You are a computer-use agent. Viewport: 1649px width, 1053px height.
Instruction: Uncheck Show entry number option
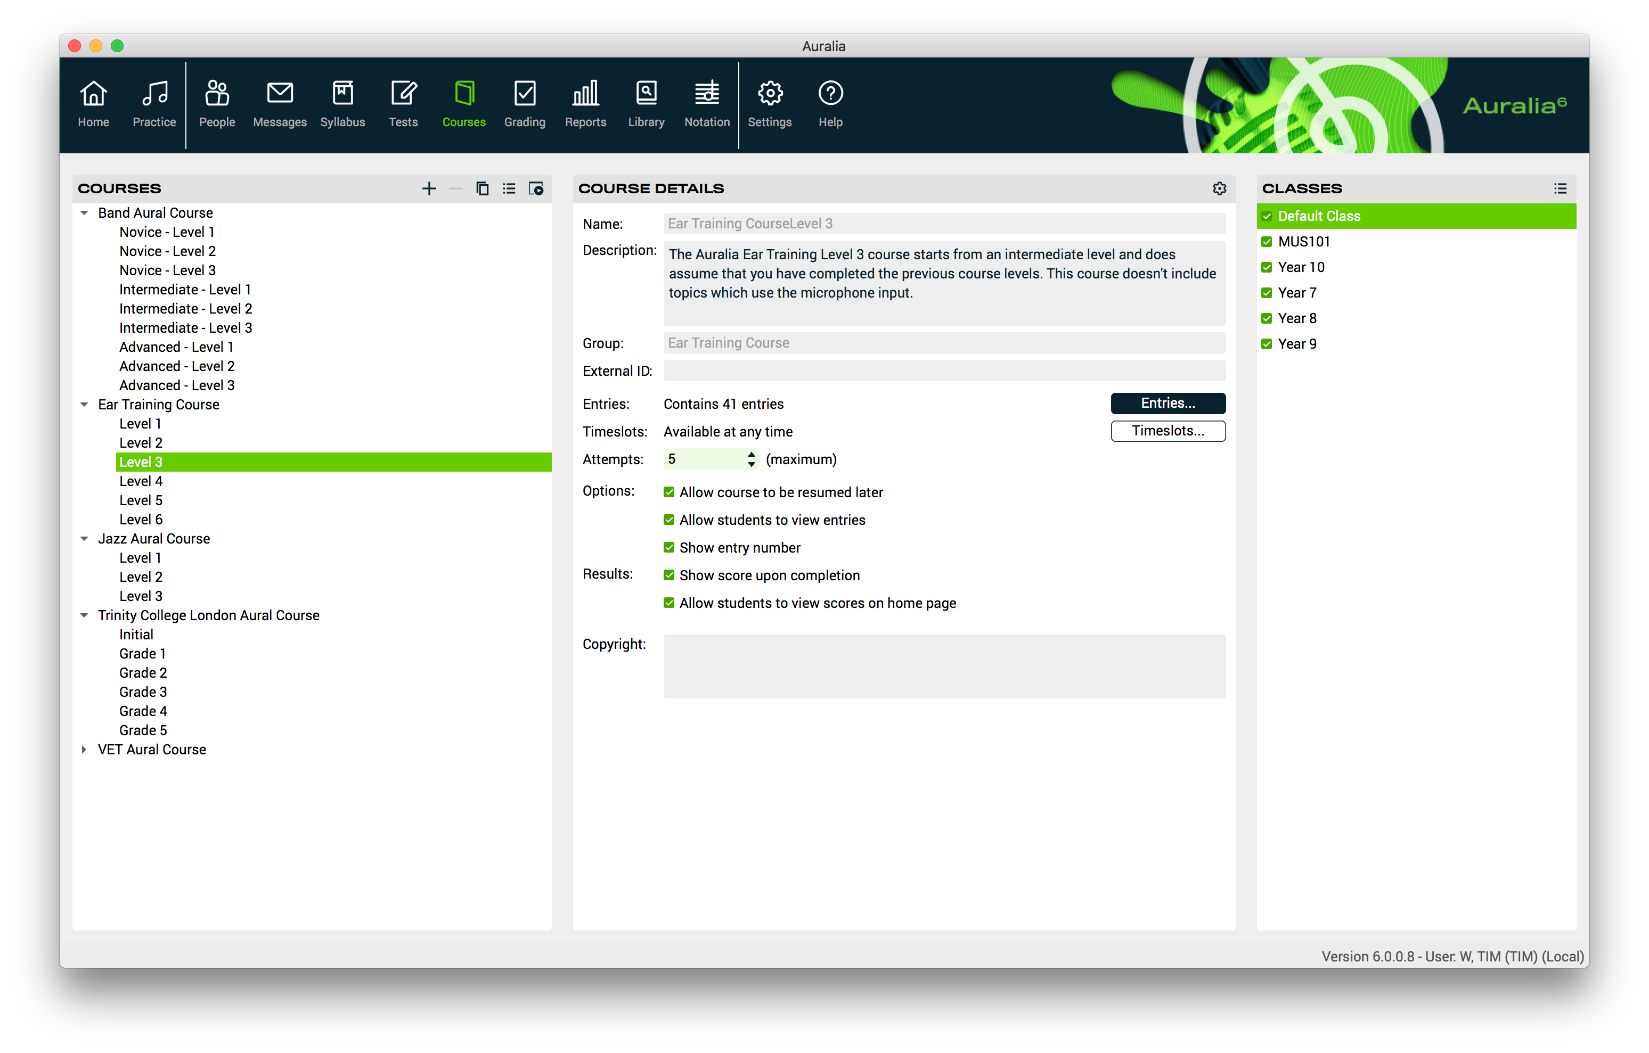coord(669,548)
